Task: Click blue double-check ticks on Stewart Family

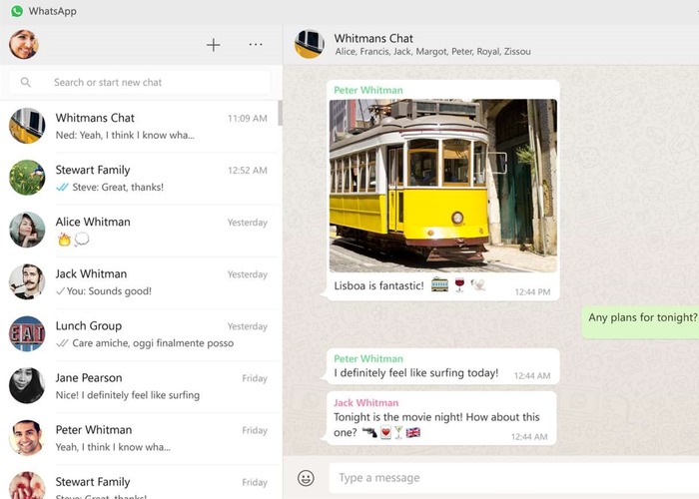Action: (62, 188)
